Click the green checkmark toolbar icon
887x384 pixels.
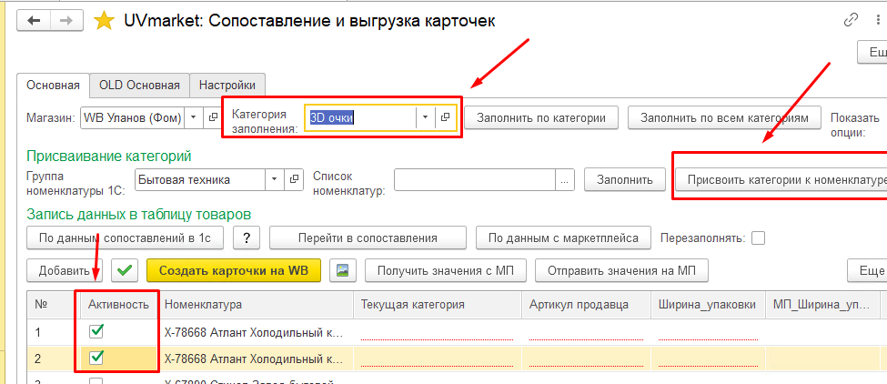(x=125, y=269)
